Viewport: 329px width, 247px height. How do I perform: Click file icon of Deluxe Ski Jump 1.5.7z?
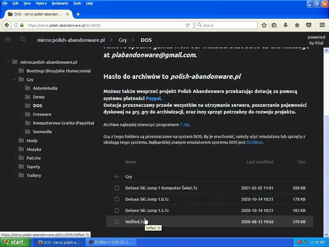pyautogui.click(x=117, y=210)
